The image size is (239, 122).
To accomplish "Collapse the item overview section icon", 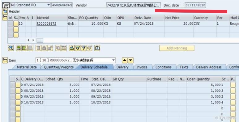I will tap(5, 17).
